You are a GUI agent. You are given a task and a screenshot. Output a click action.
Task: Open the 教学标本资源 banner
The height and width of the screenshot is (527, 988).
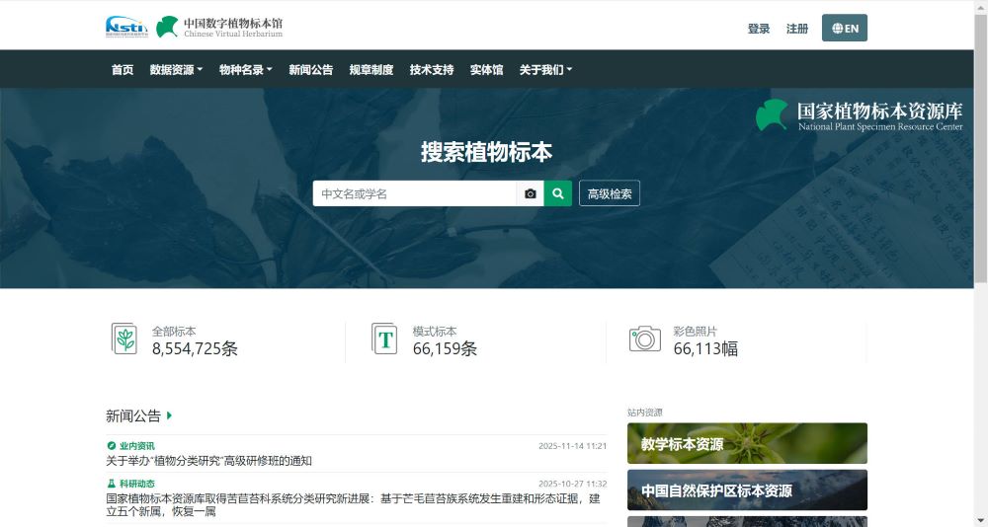point(747,444)
